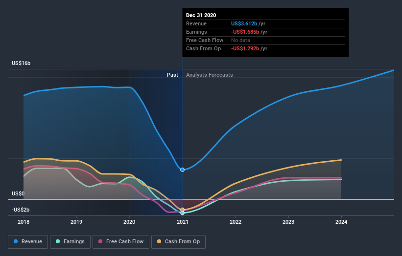Click the 2020 x-axis label

[129, 222]
